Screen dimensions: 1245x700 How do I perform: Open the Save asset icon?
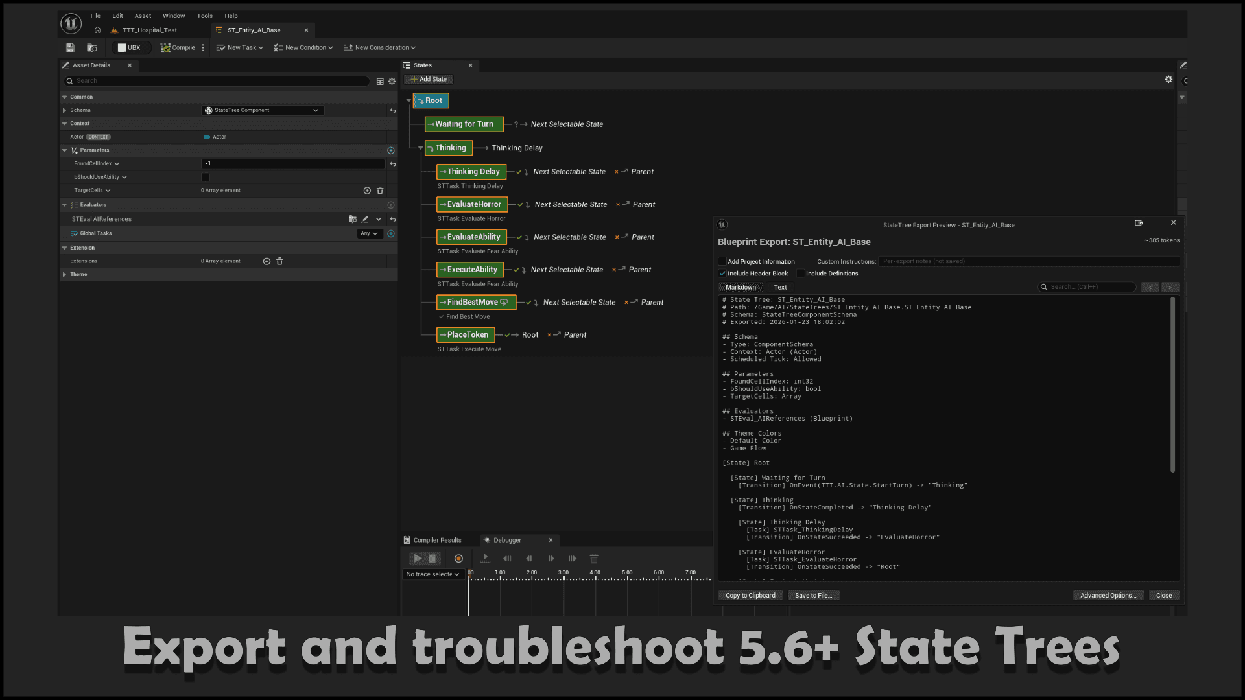point(70,47)
